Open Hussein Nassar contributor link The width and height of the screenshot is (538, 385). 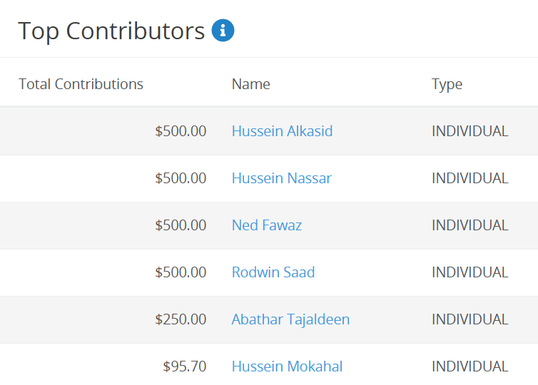282,178
